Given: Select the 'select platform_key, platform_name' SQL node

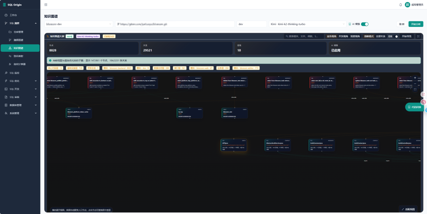Looking at the screenshot, I should click(x=189, y=83).
